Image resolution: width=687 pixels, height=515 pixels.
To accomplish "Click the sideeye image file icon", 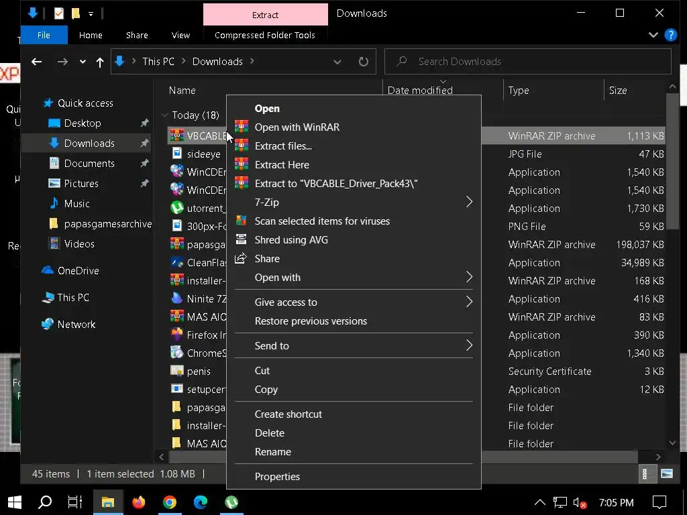I will (x=177, y=154).
